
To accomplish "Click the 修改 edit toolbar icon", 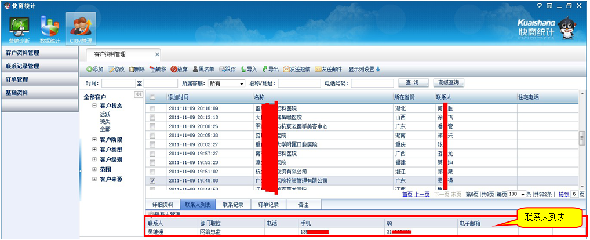I will (111, 70).
